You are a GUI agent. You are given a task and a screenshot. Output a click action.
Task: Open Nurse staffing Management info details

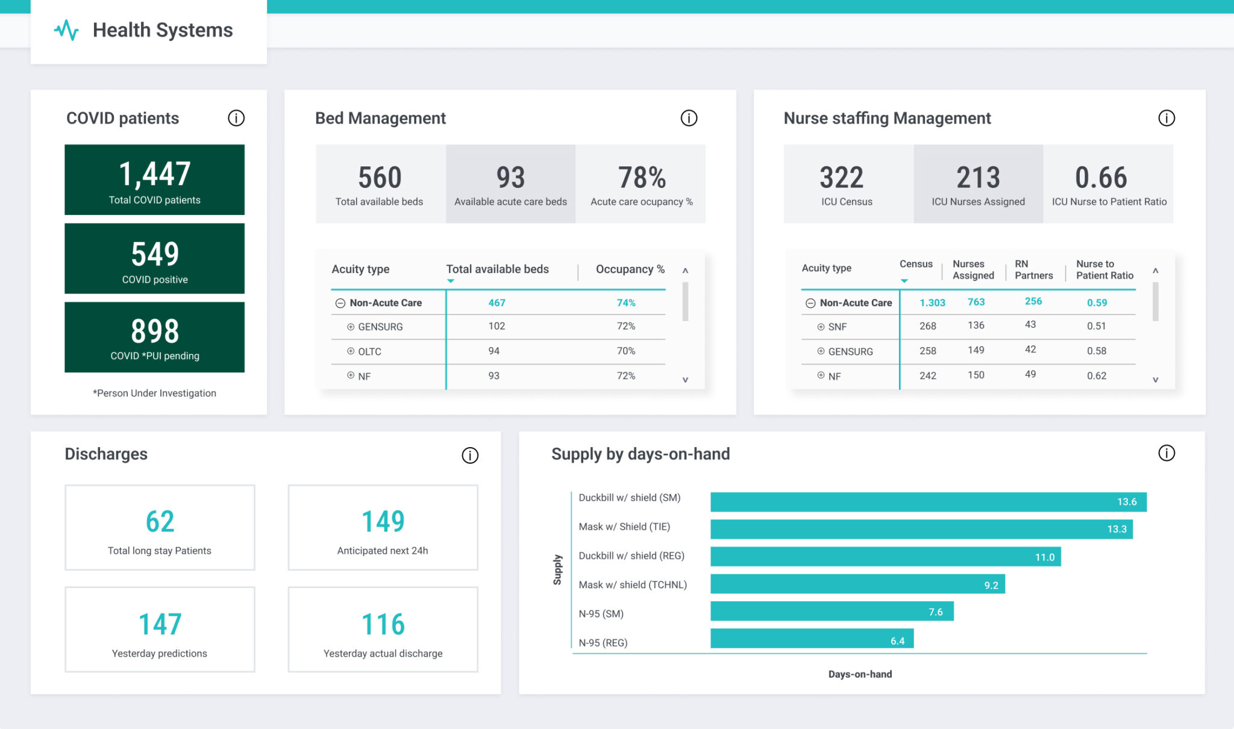pyautogui.click(x=1167, y=118)
